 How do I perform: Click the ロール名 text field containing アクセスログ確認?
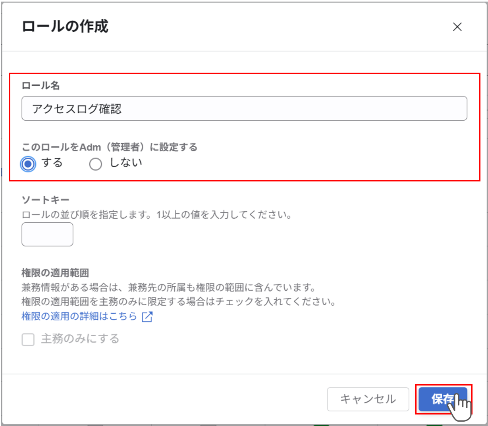tap(244, 108)
